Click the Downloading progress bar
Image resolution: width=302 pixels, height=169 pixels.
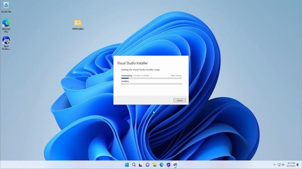pos(151,78)
